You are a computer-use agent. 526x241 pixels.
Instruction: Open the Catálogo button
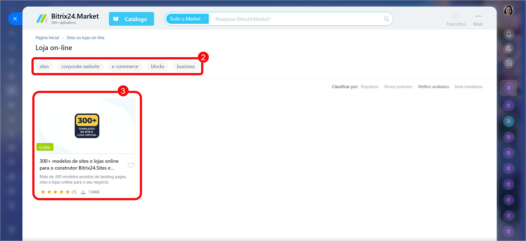pos(131,19)
